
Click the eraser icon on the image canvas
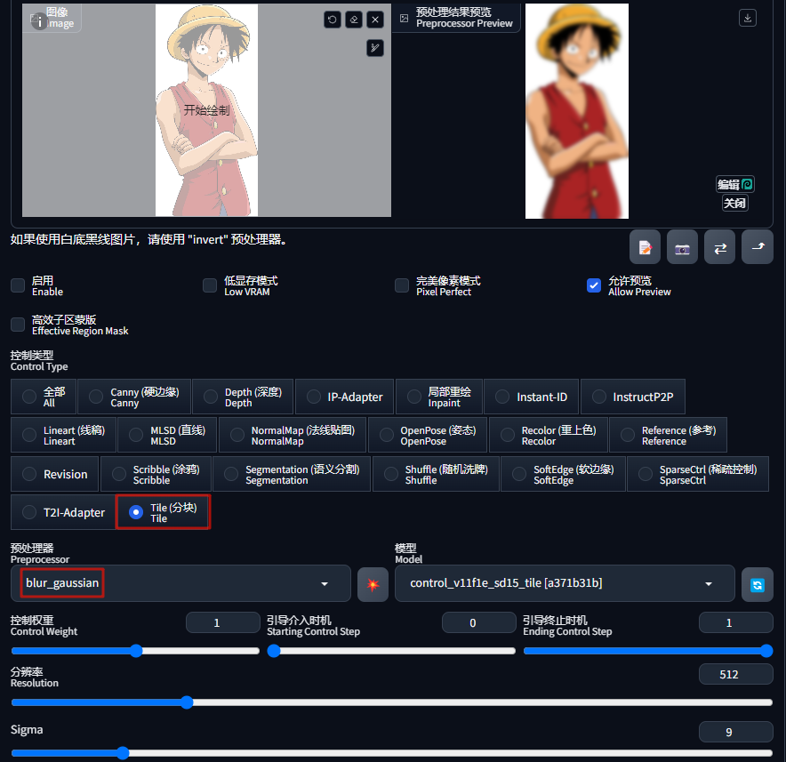tap(353, 20)
